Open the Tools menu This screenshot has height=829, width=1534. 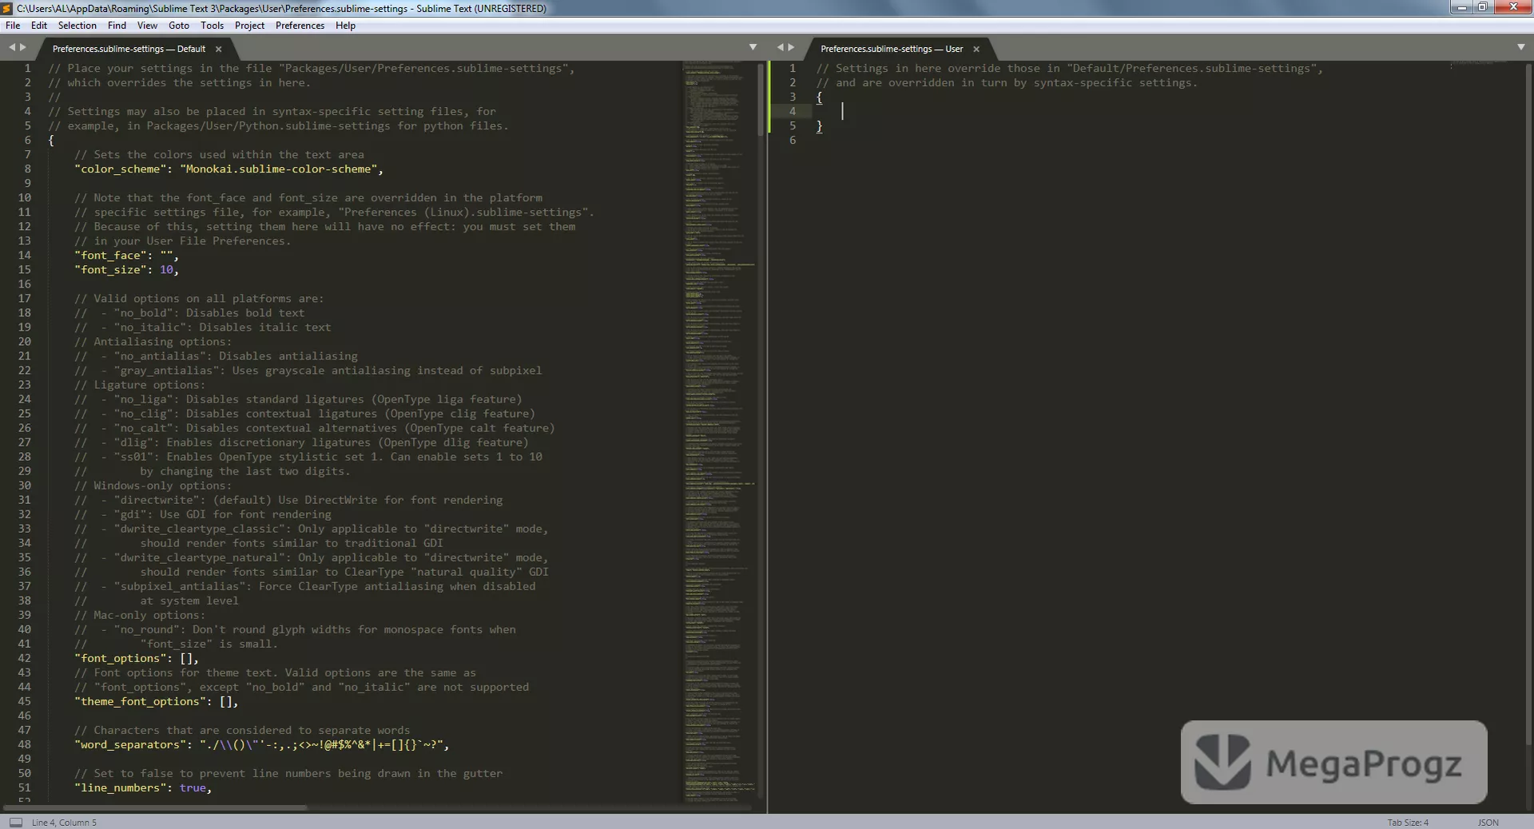(x=213, y=26)
